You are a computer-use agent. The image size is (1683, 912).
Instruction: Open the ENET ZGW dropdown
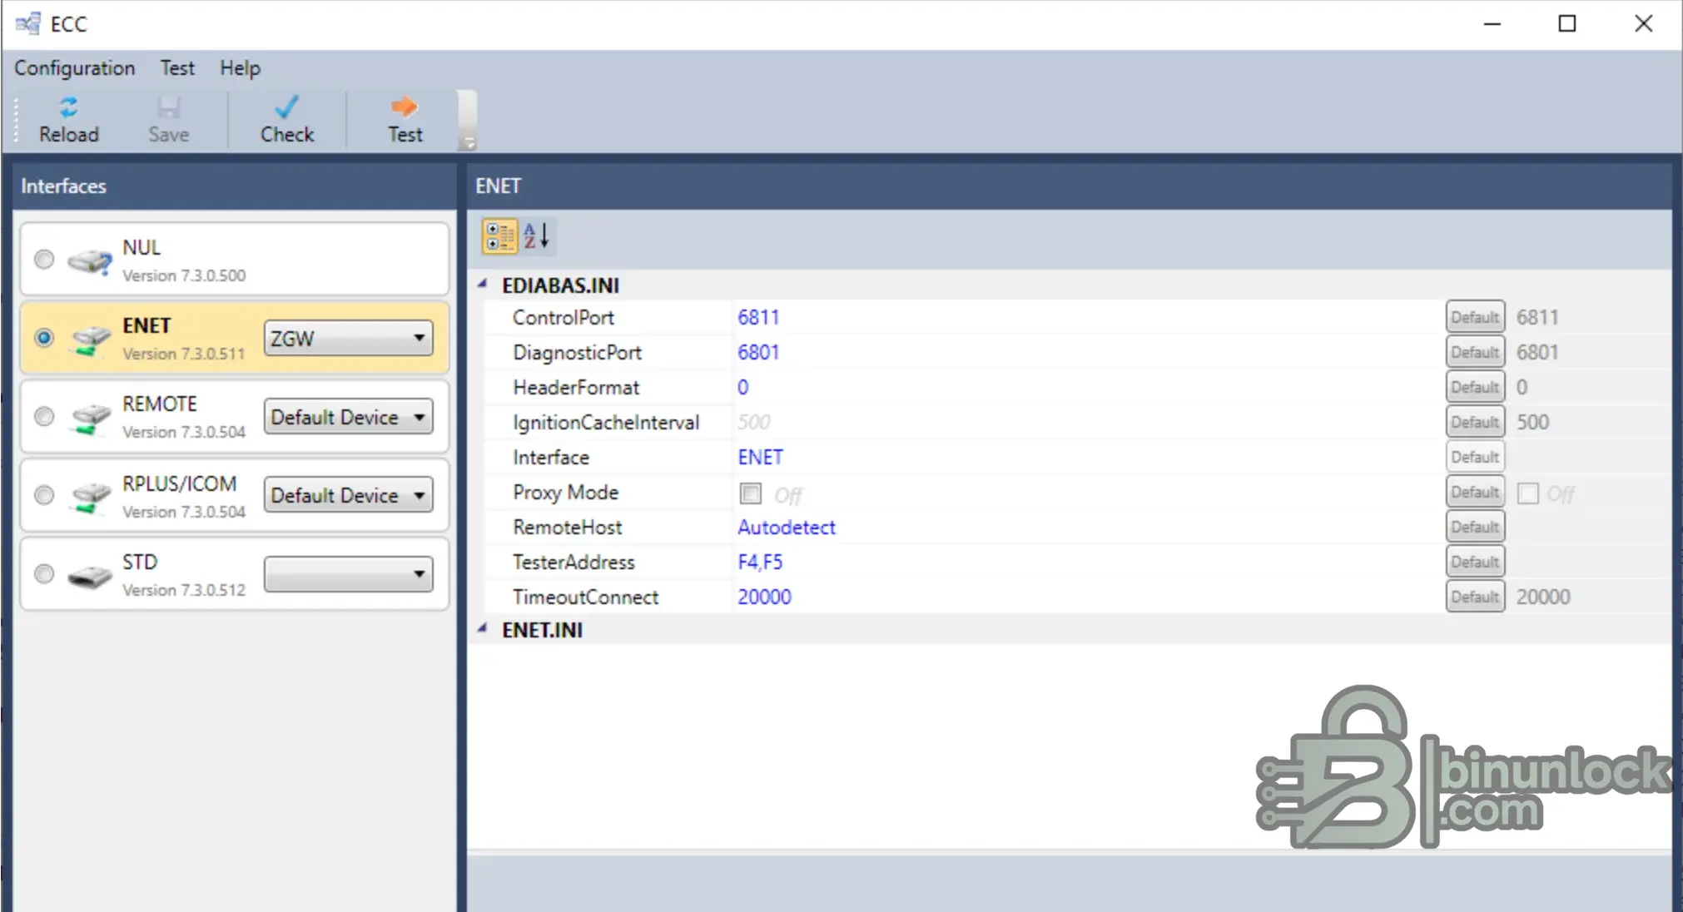348,338
